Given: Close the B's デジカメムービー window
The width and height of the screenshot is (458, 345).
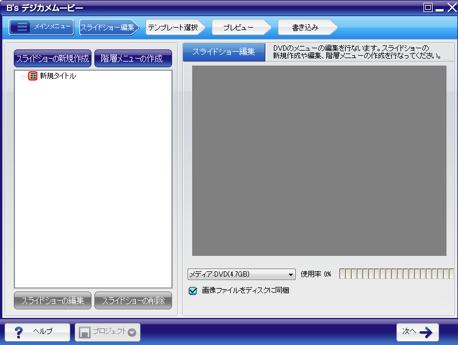Looking at the screenshot, I should pos(452,7).
